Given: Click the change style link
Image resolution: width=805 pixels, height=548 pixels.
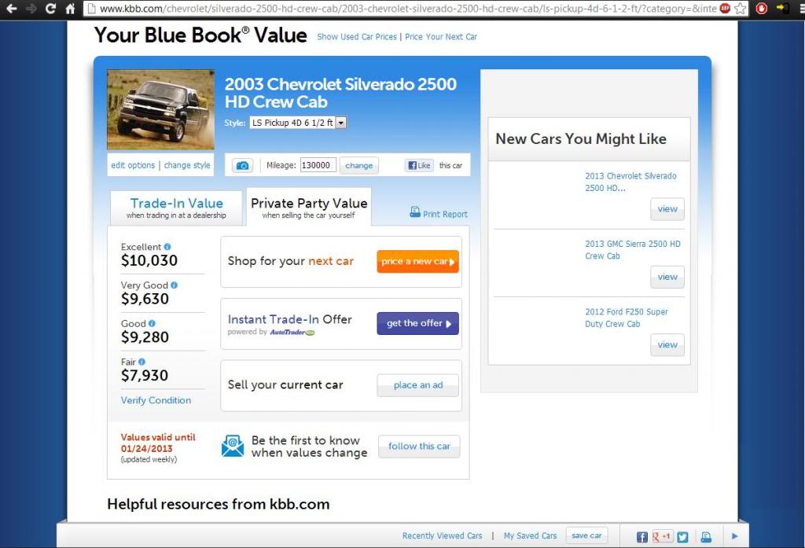Looking at the screenshot, I should (187, 165).
